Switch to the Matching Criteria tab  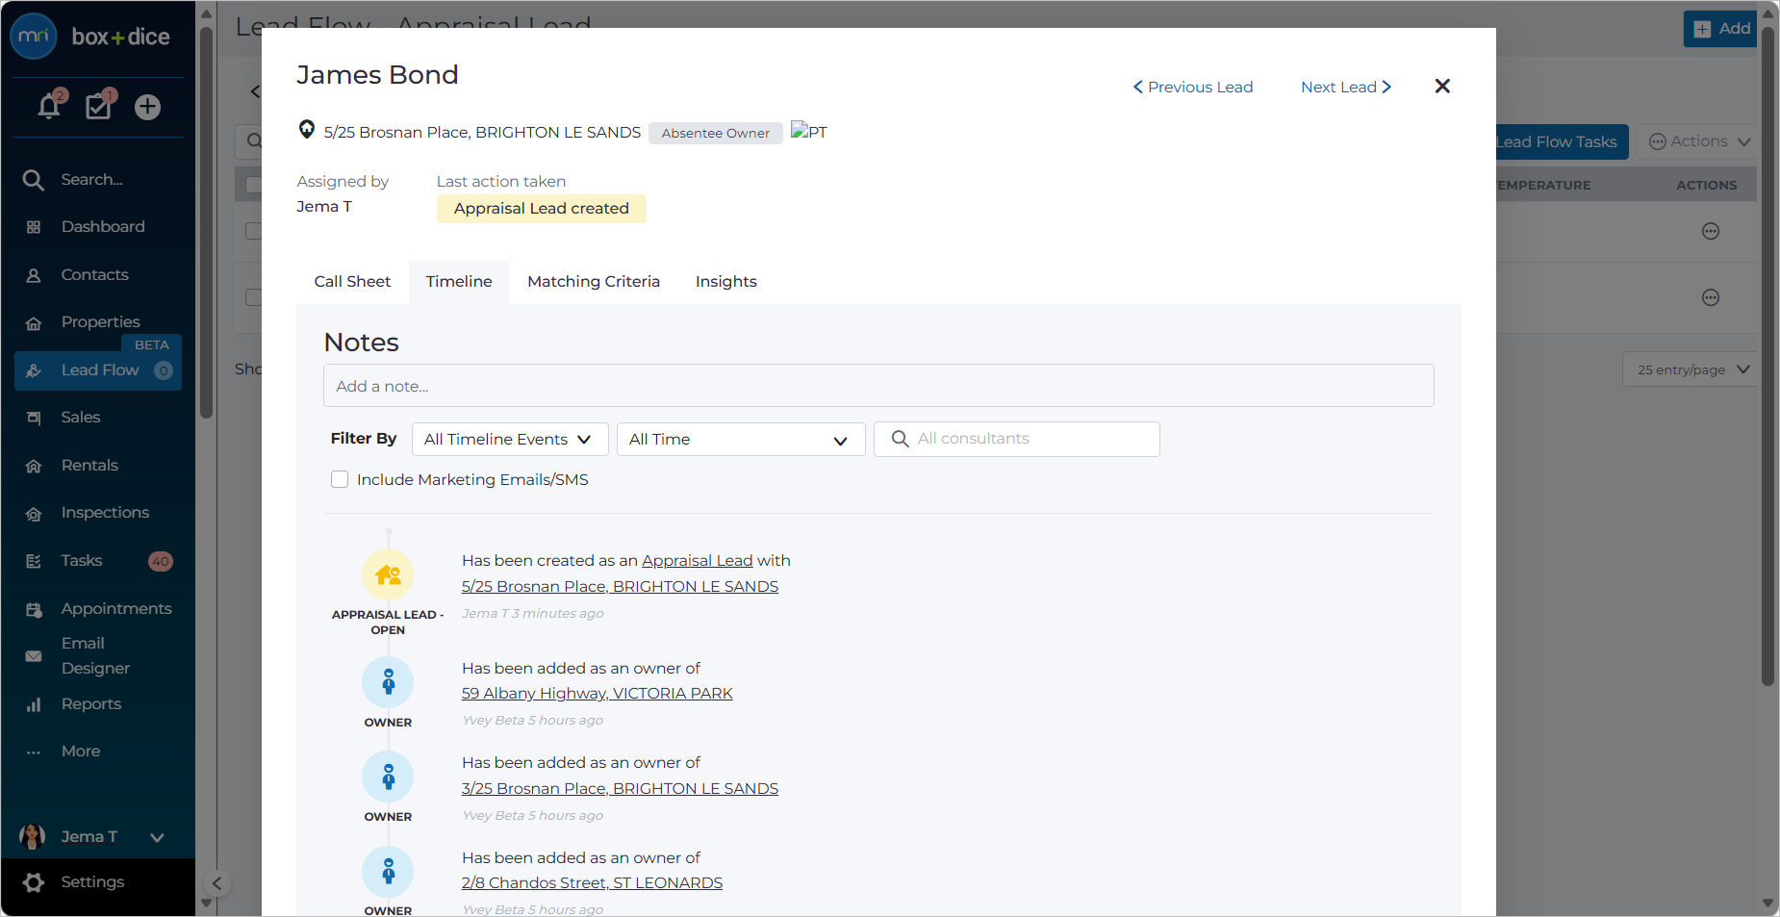pos(594,282)
